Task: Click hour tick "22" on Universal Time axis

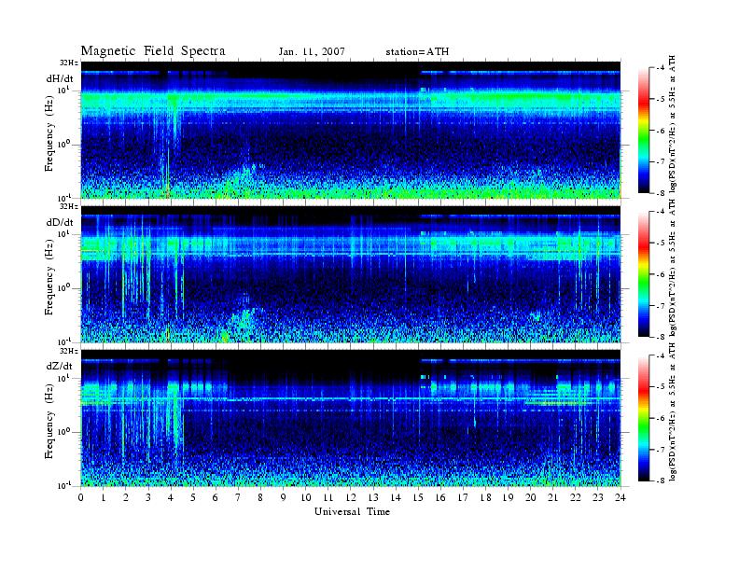Action: 576,498
